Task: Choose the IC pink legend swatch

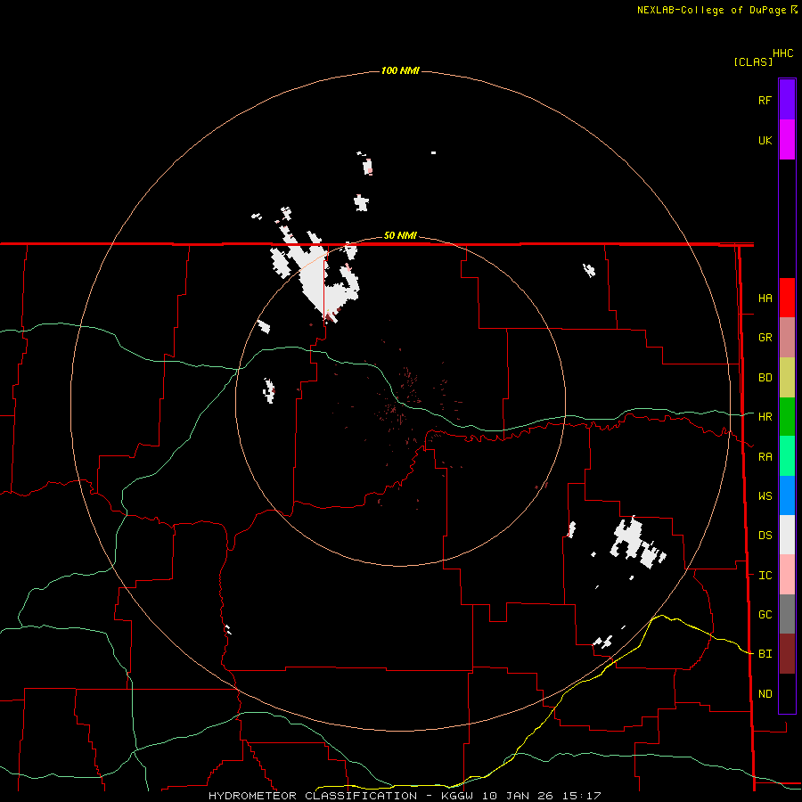Action: click(787, 575)
